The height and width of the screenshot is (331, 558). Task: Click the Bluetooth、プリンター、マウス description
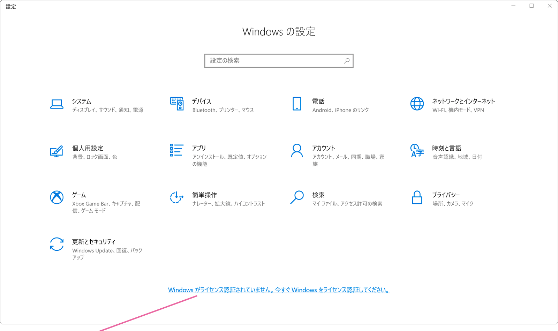[x=223, y=110]
